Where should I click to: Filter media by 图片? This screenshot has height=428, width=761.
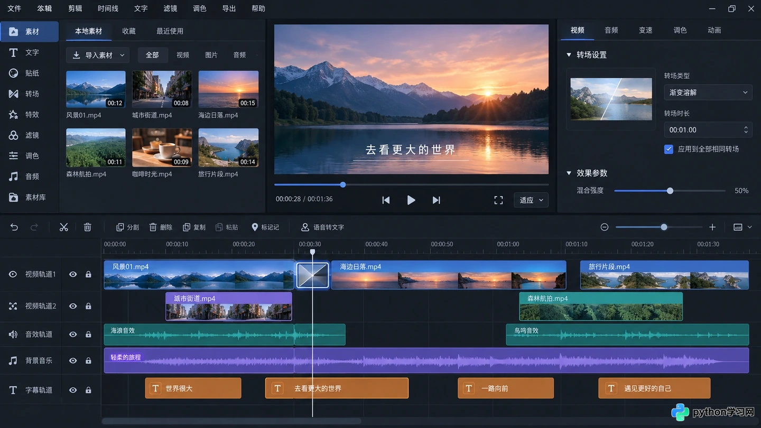tap(211, 55)
